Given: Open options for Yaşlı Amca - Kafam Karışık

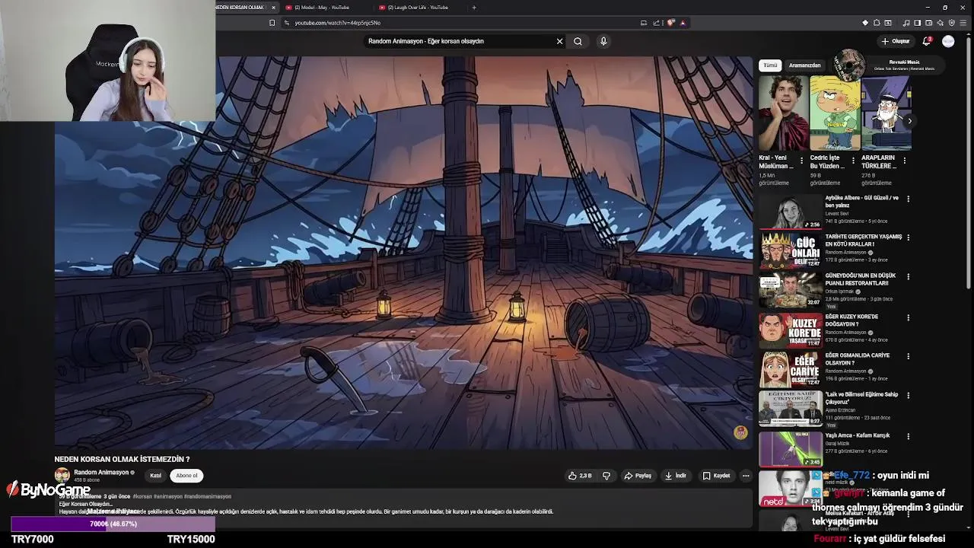Looking at the screenshot, I should [x=908, y=436].
